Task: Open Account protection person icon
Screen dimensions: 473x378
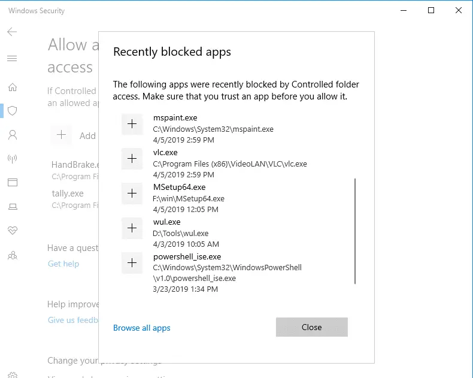Action: pos(13,135)
